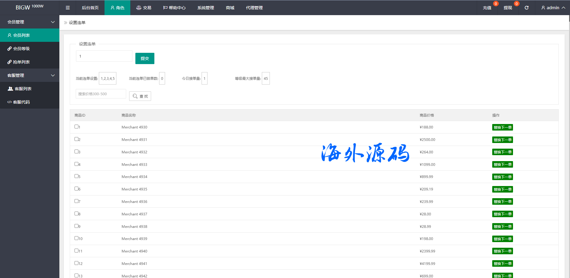Screen dimensions: 570x278
Task: Tick the checkbox for Merchant 4934
Action: pos(76,176)
